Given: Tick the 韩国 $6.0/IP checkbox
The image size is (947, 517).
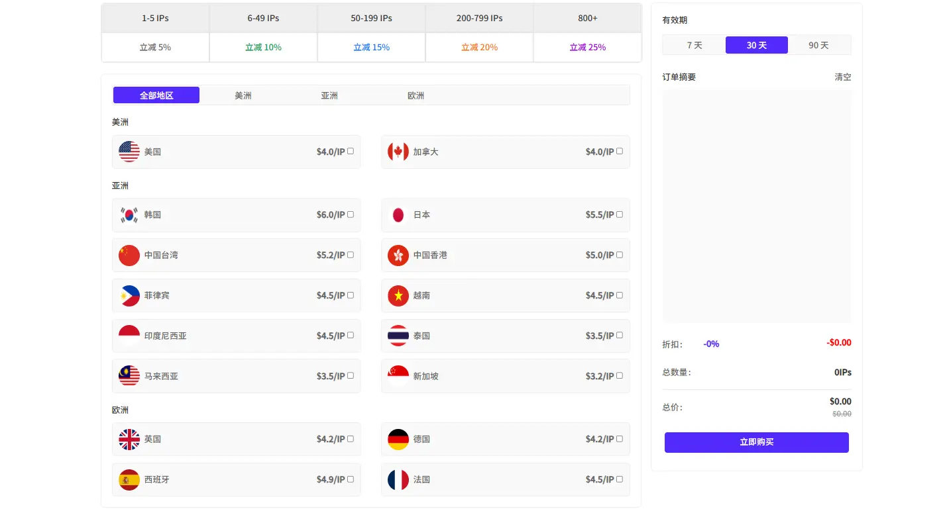Looking at the screenshot, I should tap(351, 214).
